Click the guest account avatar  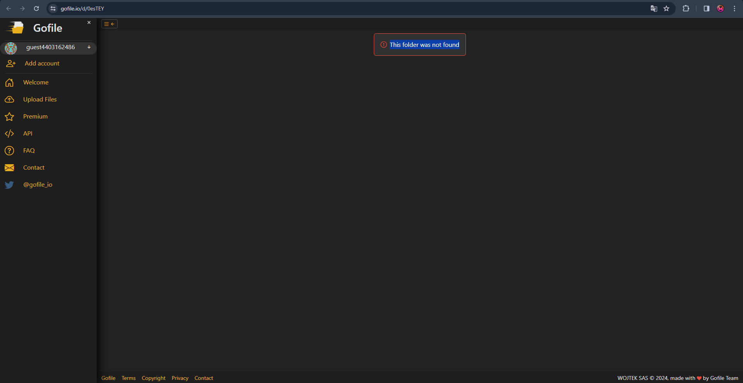pos(11,48)
